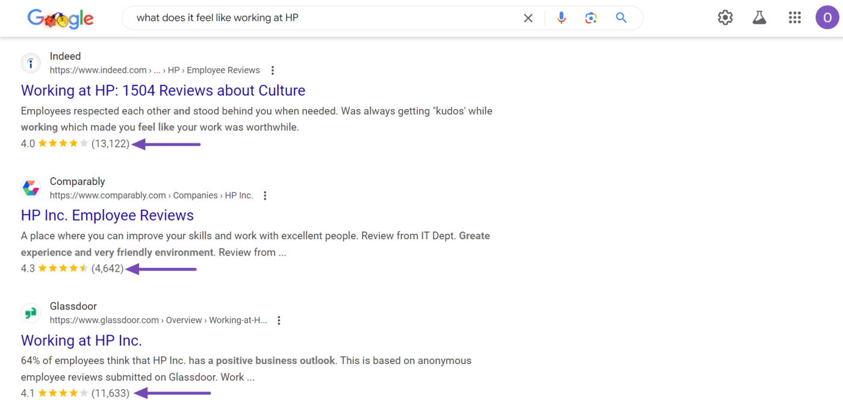Open more options for Comparably result
The height and width of the screenshot is (417, 843).
(265, 196)
